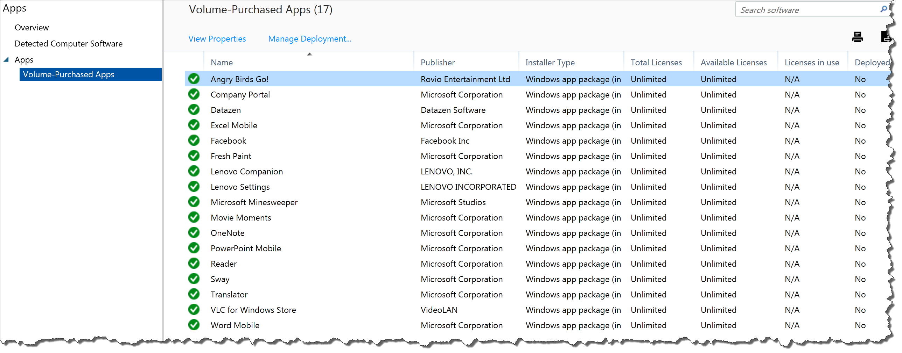
Task: Select Volume-Purchased Apps tree node
Action: (68, 74)
